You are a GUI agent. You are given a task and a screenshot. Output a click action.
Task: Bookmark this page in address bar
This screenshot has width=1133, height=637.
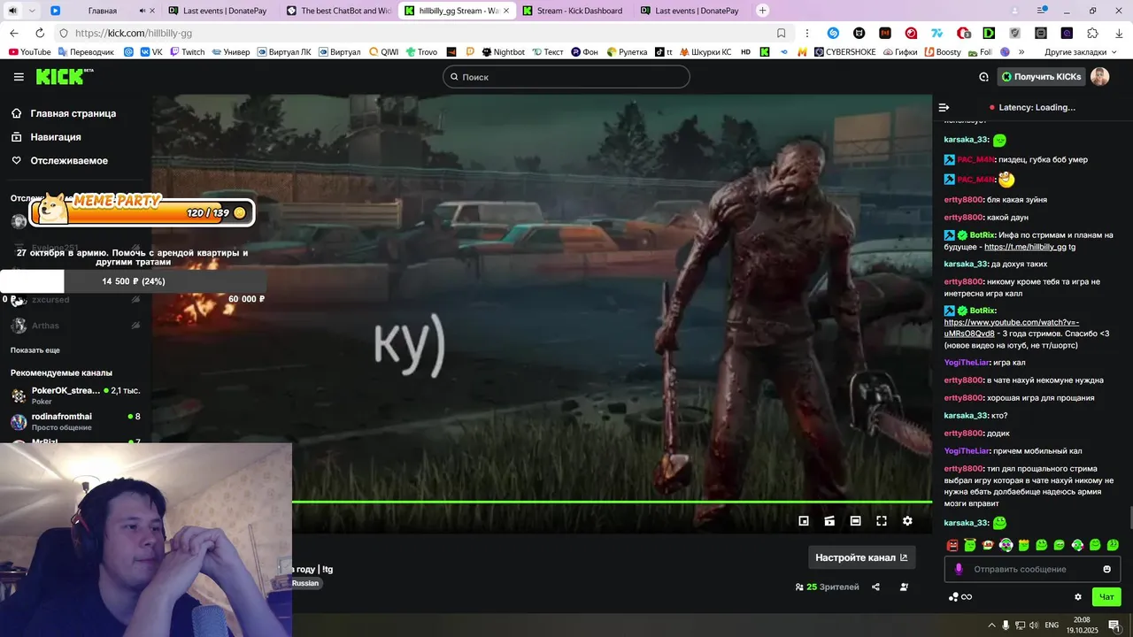point(781,33)
